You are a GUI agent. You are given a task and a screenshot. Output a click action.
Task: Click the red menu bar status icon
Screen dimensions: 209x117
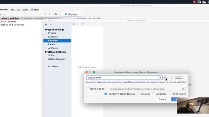(x=194, y=2)
